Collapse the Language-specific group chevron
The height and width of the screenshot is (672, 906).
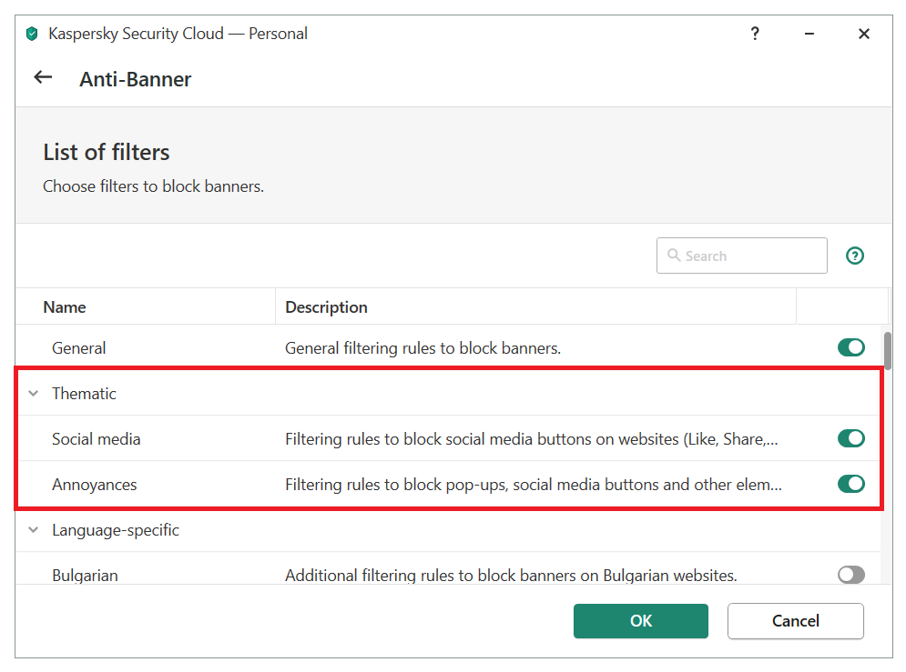point(34,529)
